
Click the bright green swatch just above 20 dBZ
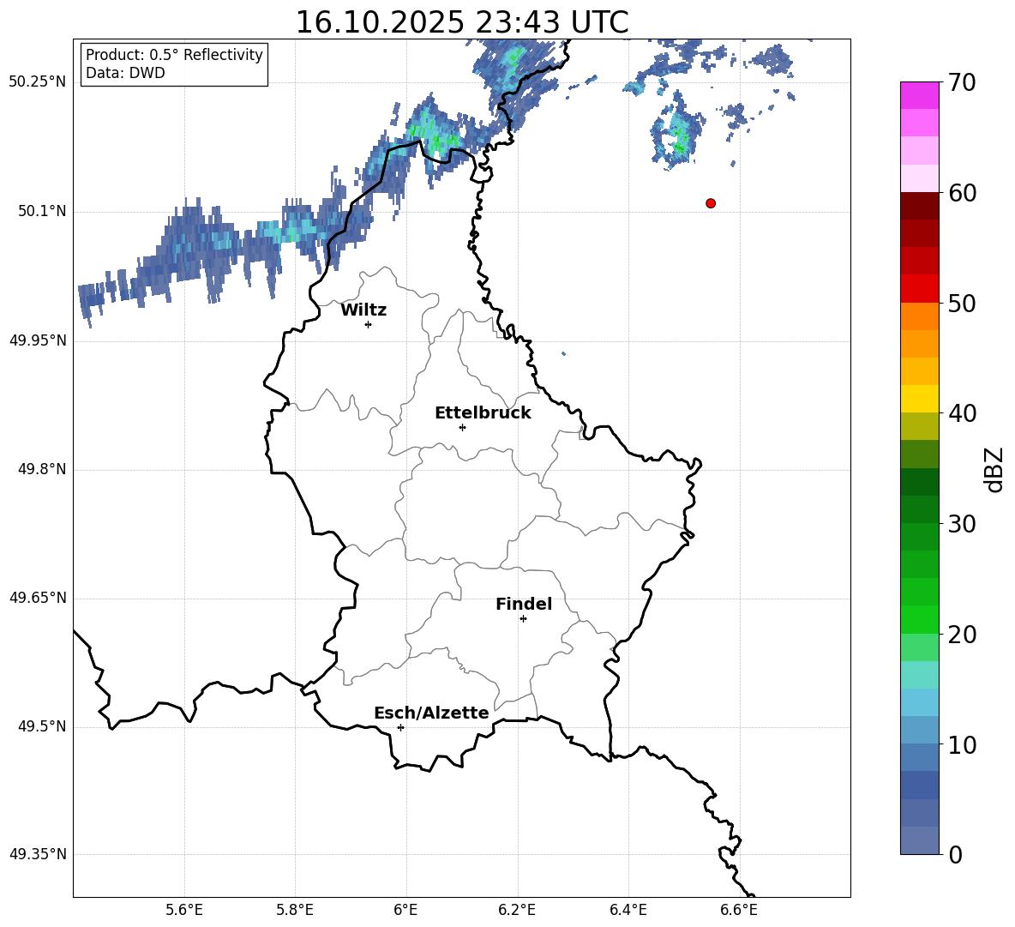919,619
